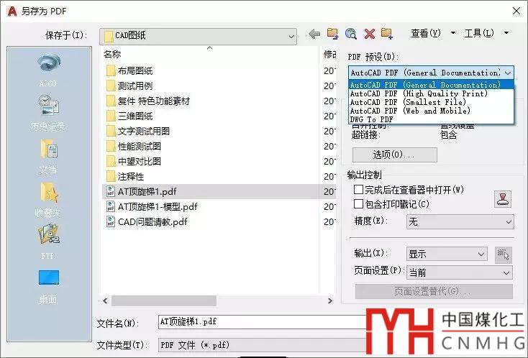Open the 桌面 desktop location
The height and width of the screenshot is (358, 528).
tap(48, 286)
